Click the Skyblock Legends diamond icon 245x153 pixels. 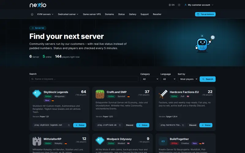pyautogui.click(x=37, y=94)
